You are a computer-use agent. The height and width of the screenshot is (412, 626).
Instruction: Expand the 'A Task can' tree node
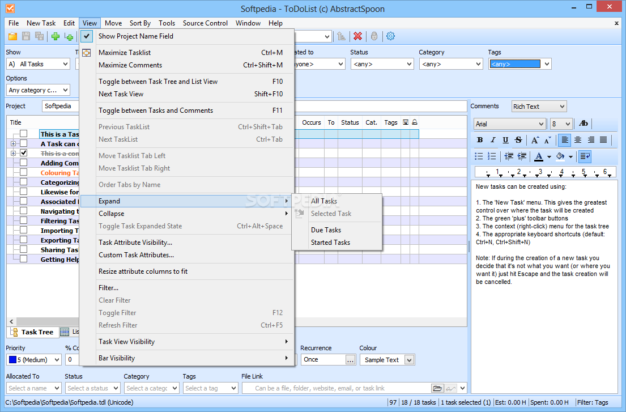[13, 144]
